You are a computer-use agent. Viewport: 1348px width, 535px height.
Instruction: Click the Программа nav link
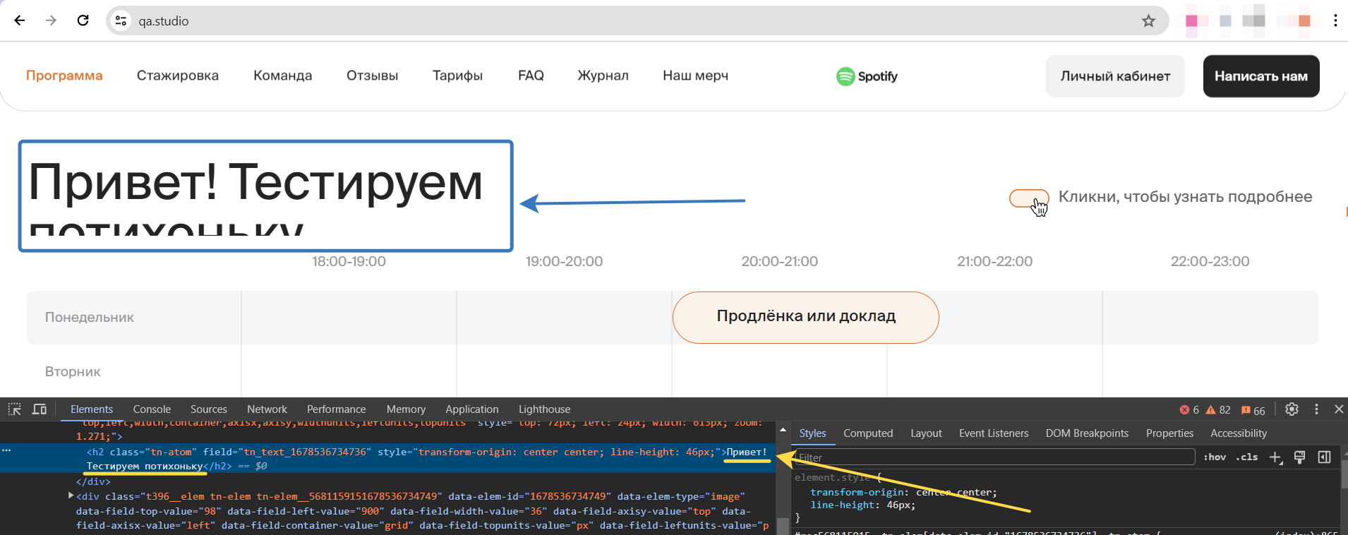(x=64, y=76)
